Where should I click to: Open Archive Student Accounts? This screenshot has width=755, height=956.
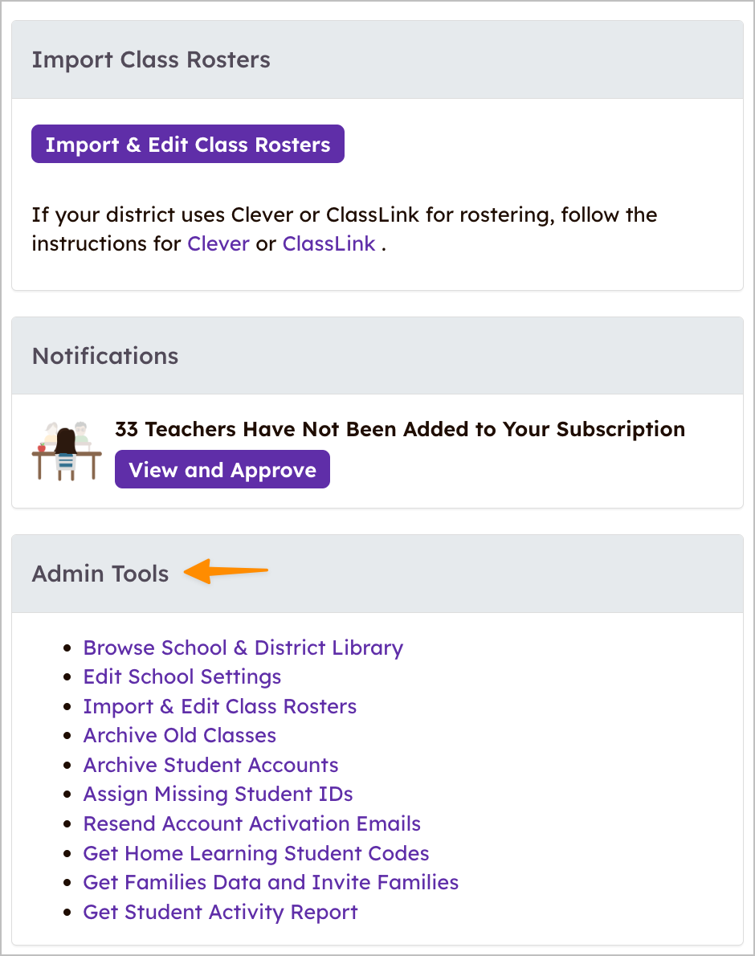click(x=210, y=765)
